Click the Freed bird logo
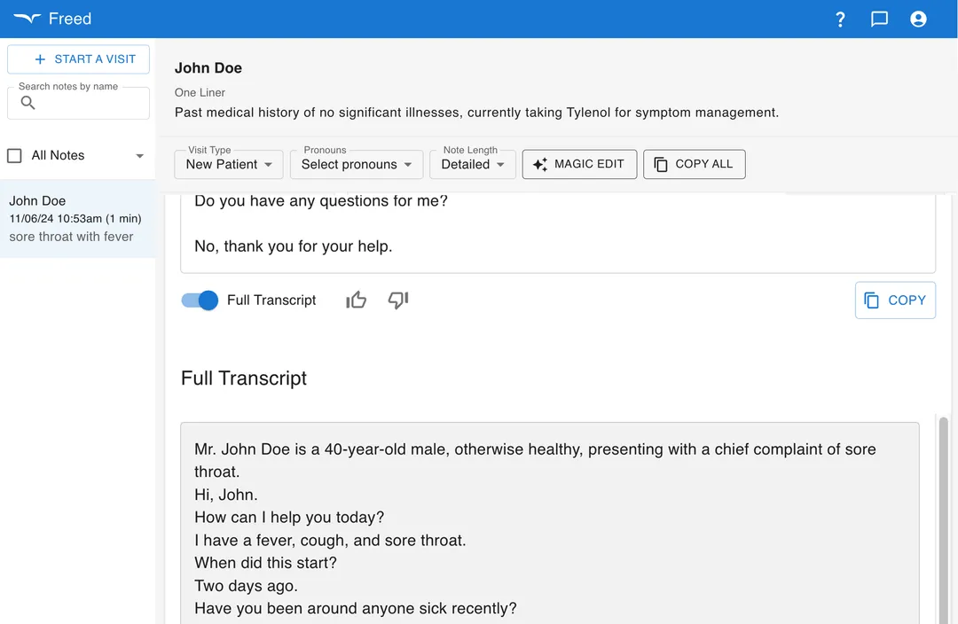Image resolution: width=958 pixels, height=624 pixels. click(25, 18)
